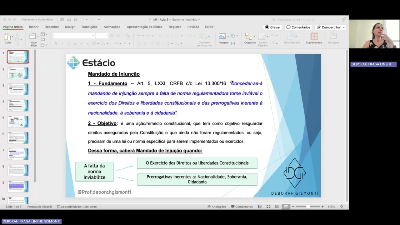The height and width of the screenshot is (225, 400).
Task: Click the Designer icon
Action: pyautogui.click(x=333, y=37)
